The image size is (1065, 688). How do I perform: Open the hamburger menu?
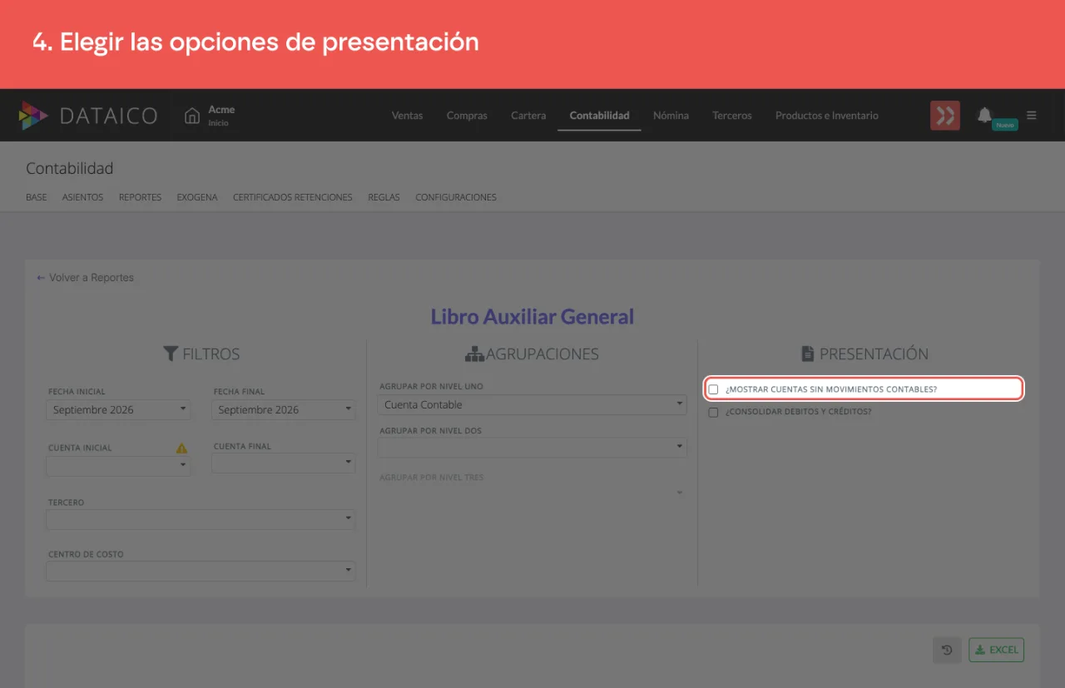(1032, 116)
